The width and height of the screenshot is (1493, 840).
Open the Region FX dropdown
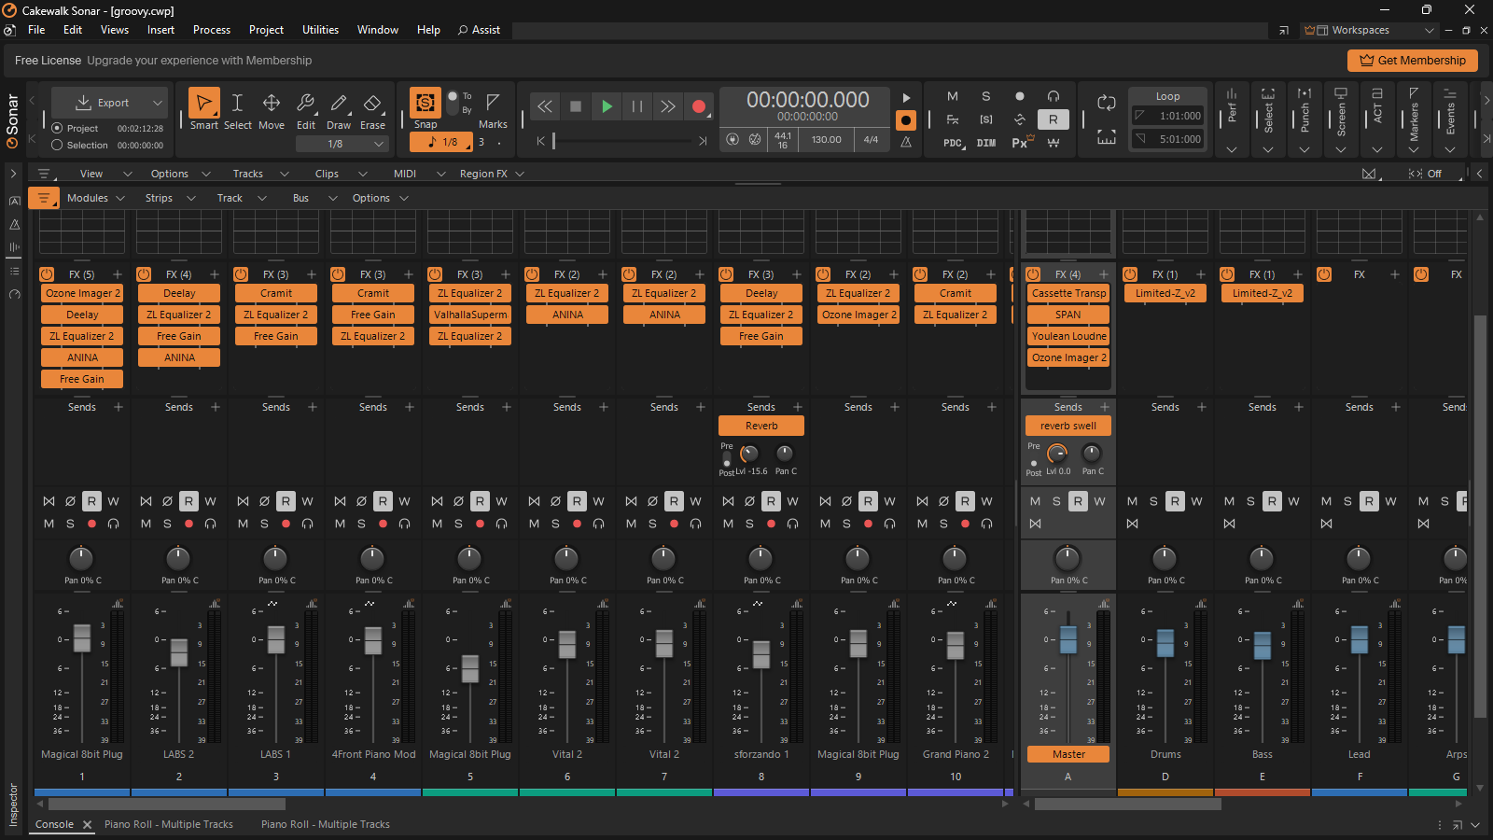click(492, 174)
